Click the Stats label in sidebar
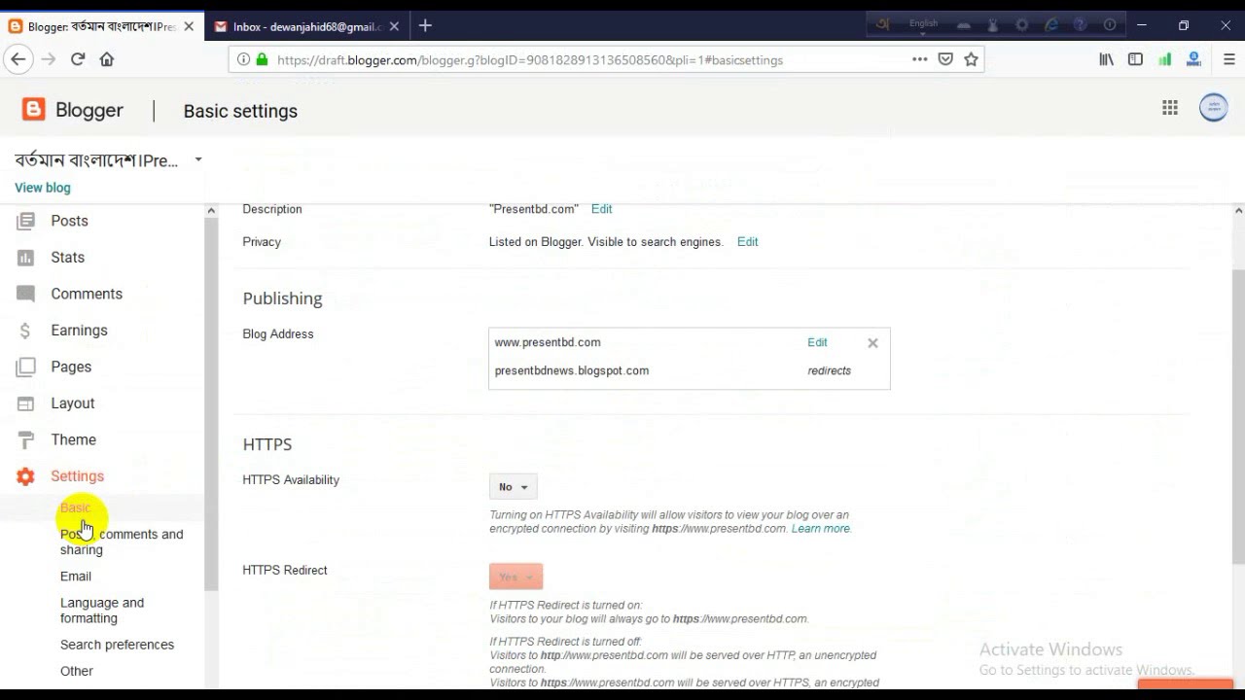The image size is (1245, 700). pos(68,258)
